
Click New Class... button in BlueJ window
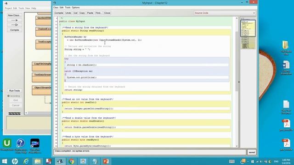point(14,15)
